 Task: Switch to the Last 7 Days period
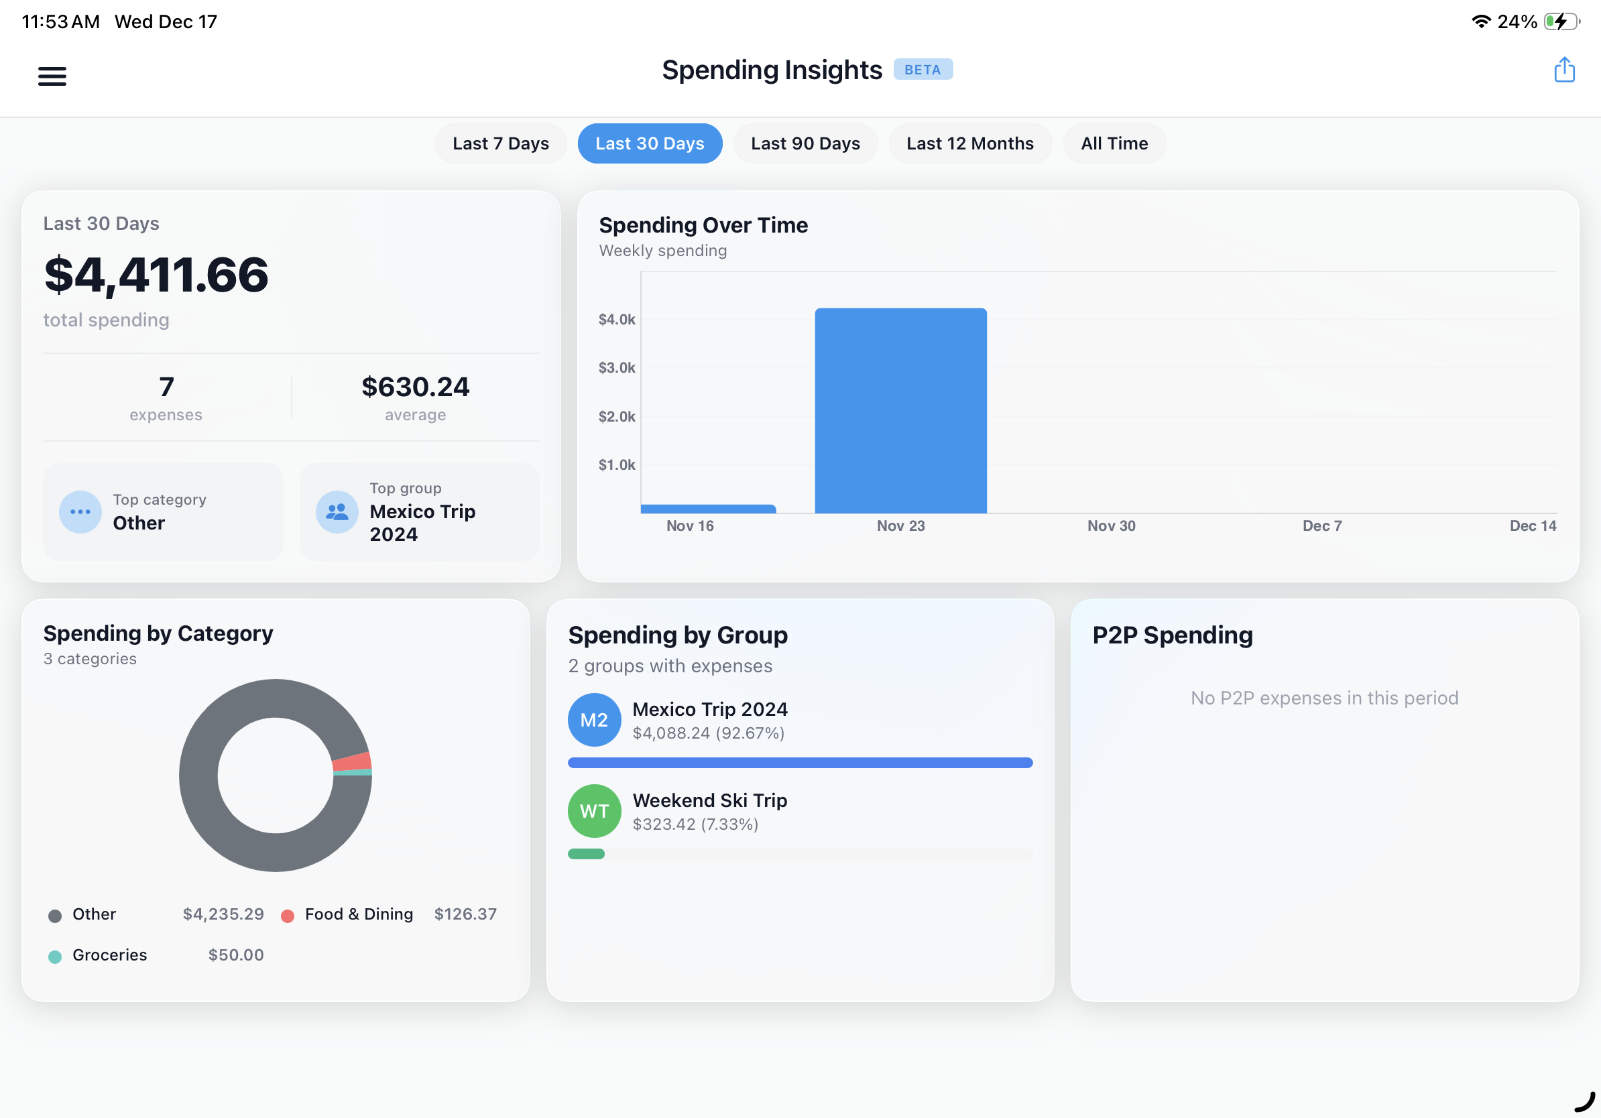click(x=500, y=143)
